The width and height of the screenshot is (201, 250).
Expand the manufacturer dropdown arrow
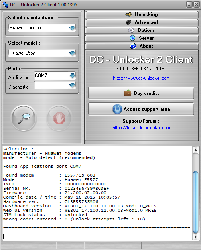point(72,28)
